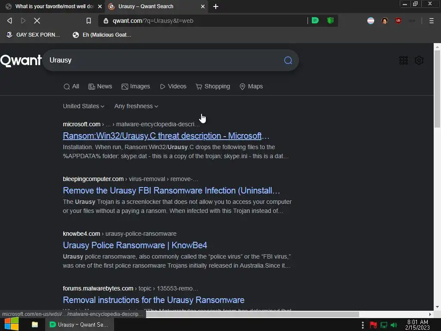Click the scrollbar down arrow
The image size is (441, 331).
(x=437, y=307)
